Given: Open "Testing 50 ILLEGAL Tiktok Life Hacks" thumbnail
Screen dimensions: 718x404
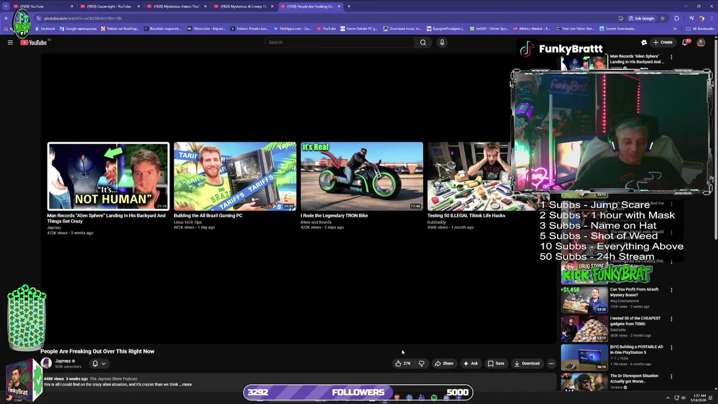Looking at the screenshot, I should coord(470,176).
